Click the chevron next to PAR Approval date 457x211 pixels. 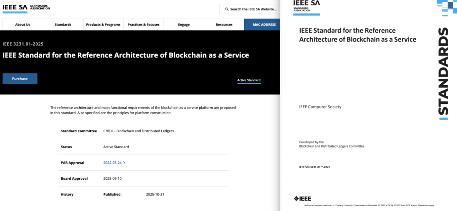(124, 163)
